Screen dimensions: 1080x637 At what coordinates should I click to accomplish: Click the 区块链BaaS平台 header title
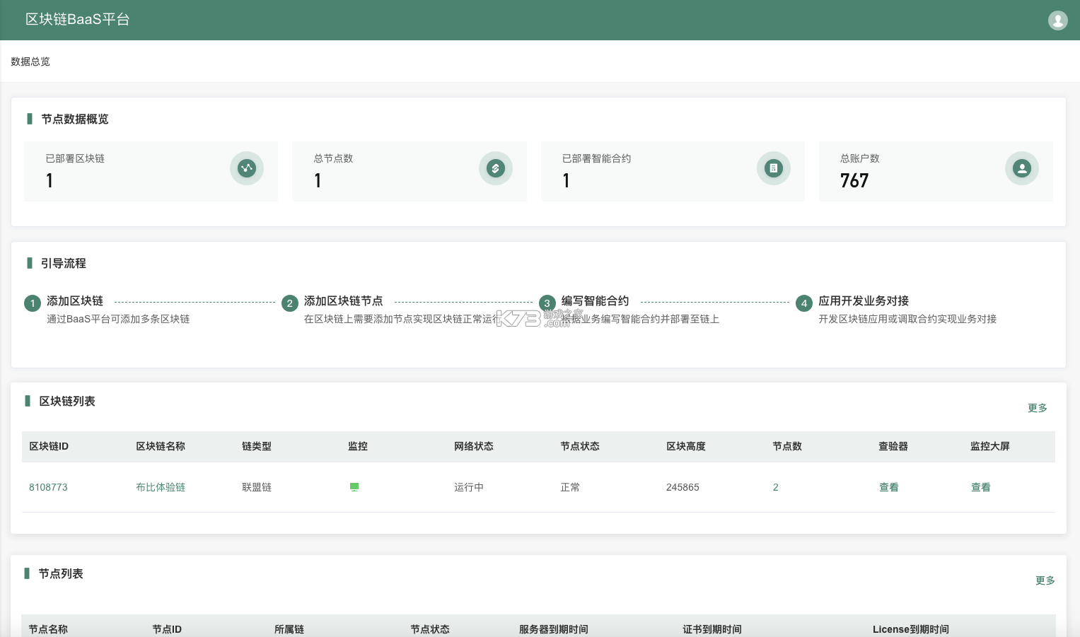click(78, 20)
